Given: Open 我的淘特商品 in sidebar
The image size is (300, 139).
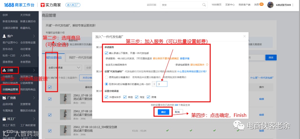Looking at the screenshot, I should (x=28, y=89).
